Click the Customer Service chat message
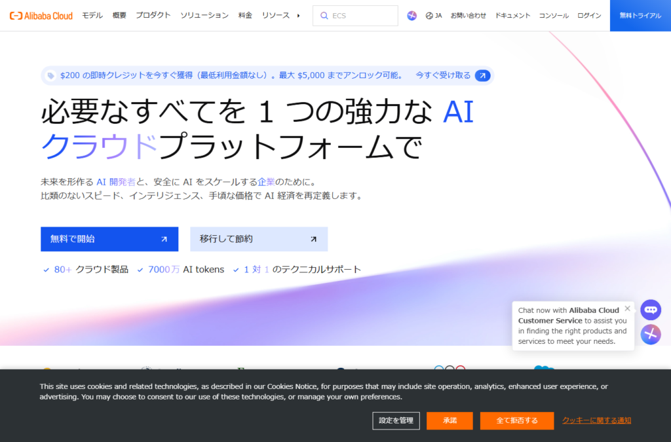671x442 pixels. coord(573,325)
